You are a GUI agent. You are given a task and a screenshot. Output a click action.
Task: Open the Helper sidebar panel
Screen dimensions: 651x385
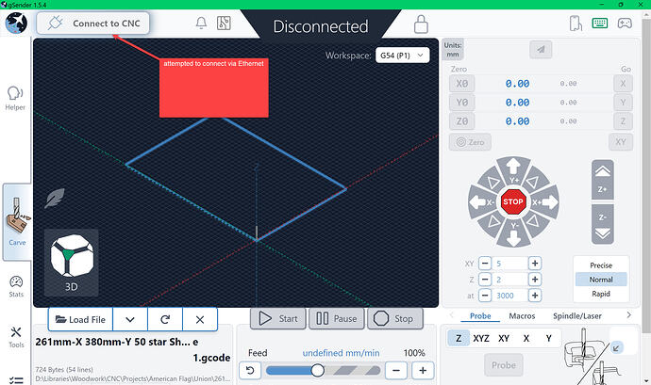15,98
